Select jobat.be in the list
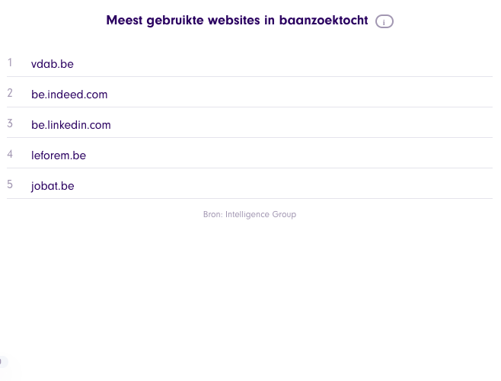Screen dimensions: 501x381 (250, 185)
